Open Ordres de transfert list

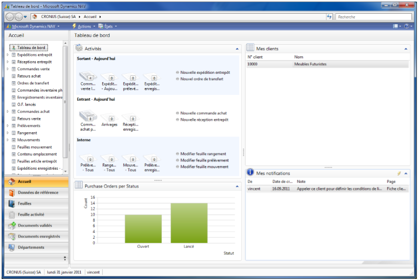[x=33, y=83]
